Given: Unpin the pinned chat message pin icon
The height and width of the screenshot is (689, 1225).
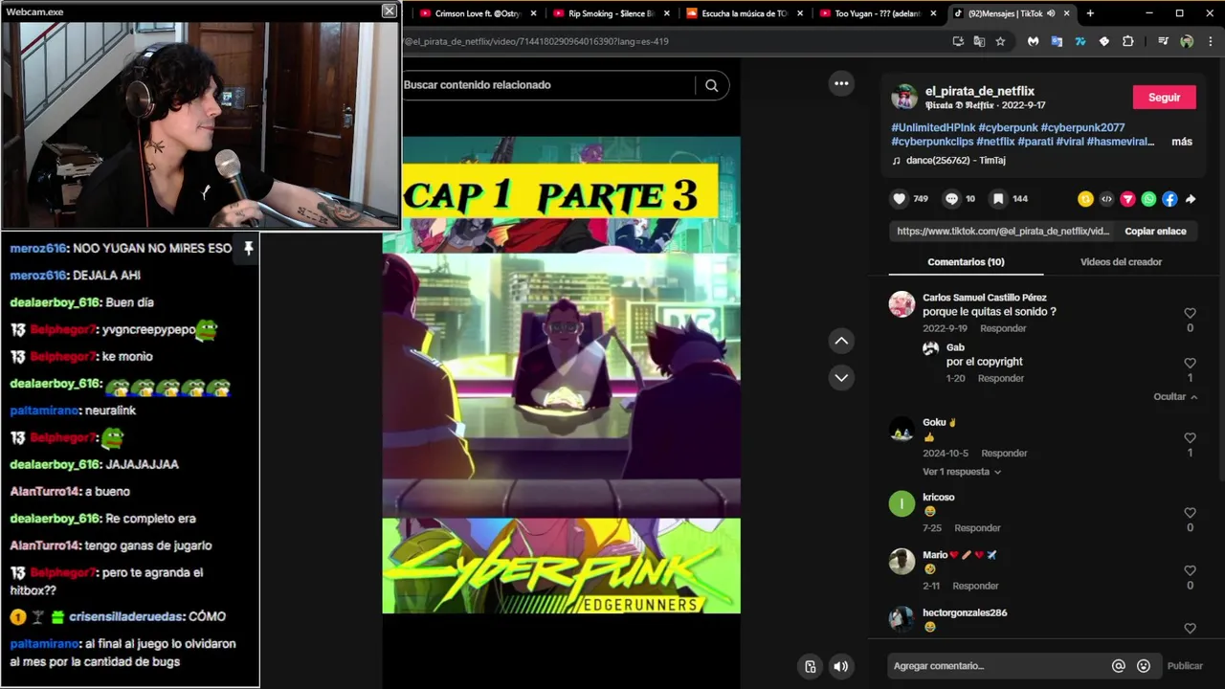Looking at the screenshot, I should [248, 248].
